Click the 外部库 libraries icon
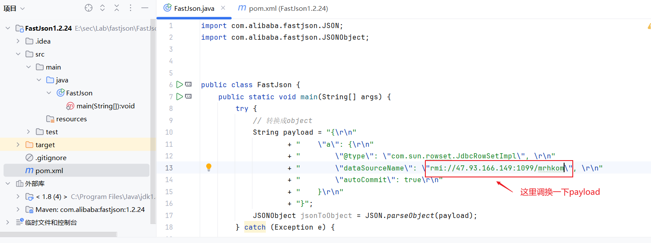 pyautogui.click(x=19, y=183)
